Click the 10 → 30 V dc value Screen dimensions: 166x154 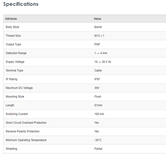tap(103, 62)
